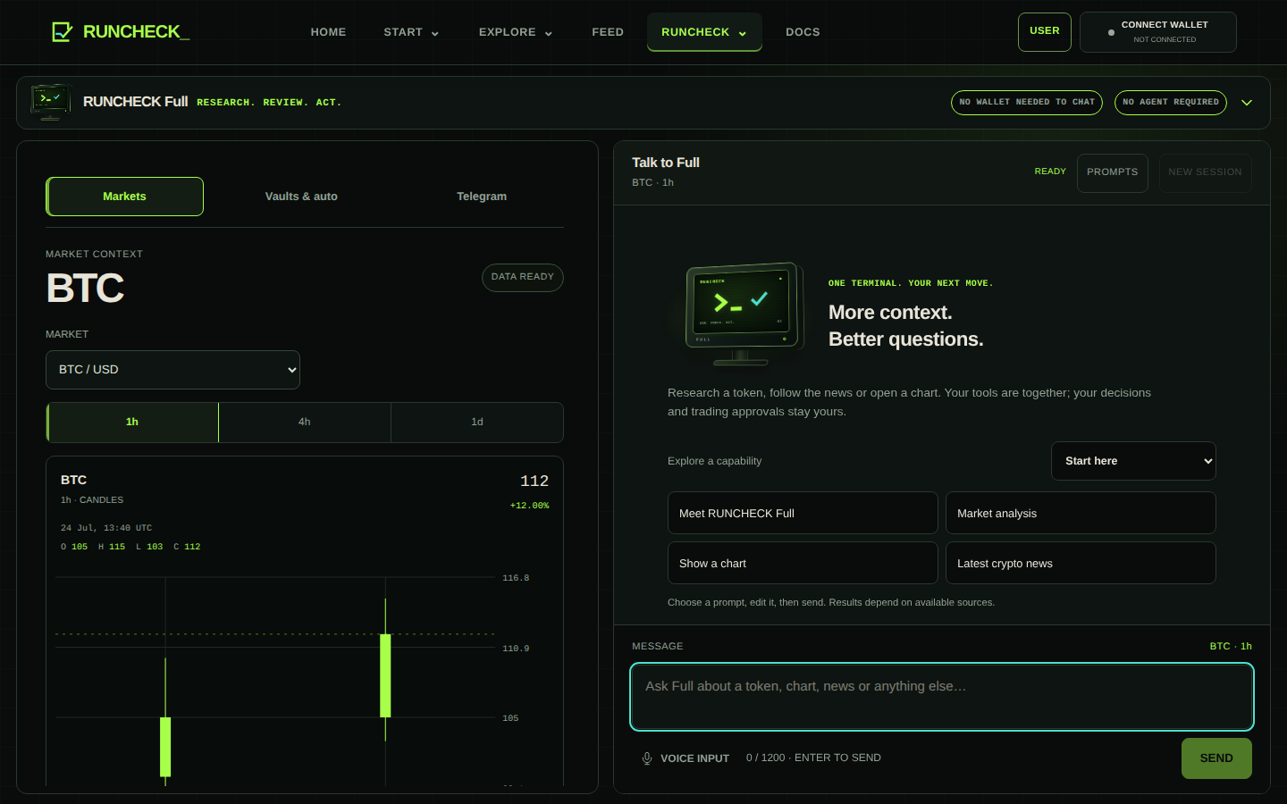The height and width of the screenshot is (804, 1287).
Task: Open the DOCS nav item
Action: pyautogui.click(x=803, y=32)
